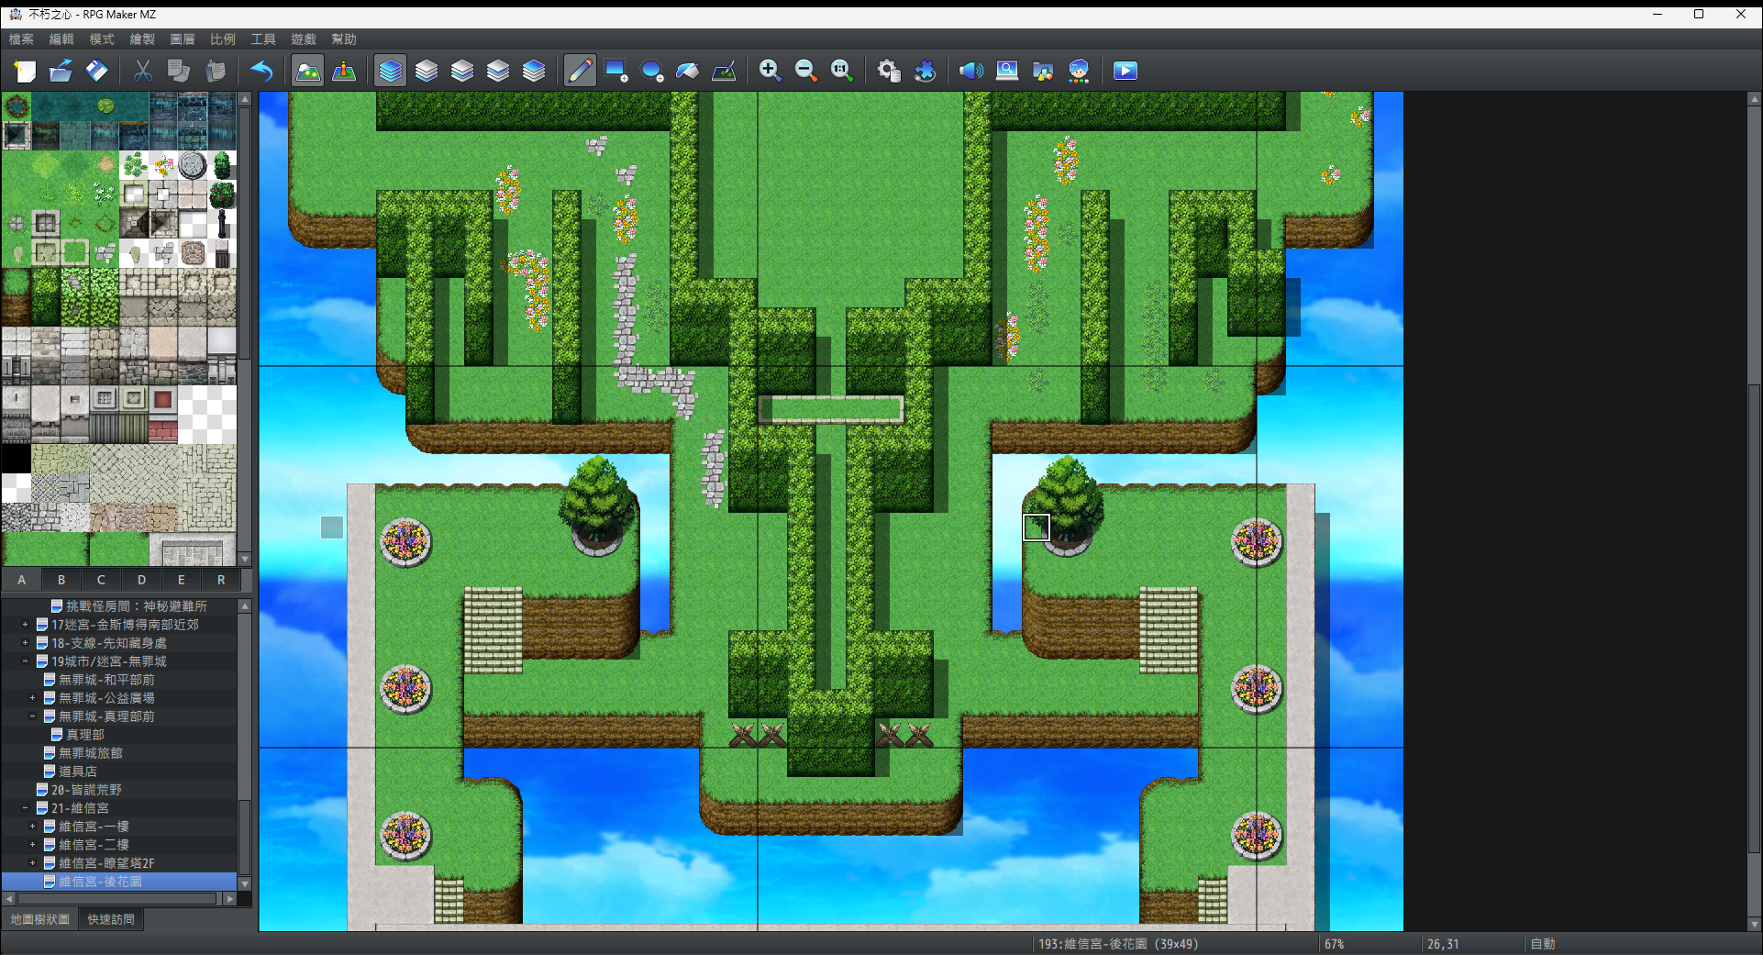The image size is (1763, 955).
Task: Open the Character Generator icon
Action: (1079, 71)
